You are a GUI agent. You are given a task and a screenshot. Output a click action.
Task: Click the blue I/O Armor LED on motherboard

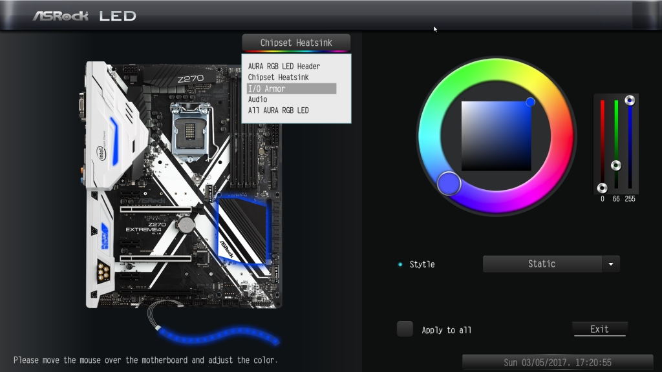pyautogui.click(x=114, y=141)
